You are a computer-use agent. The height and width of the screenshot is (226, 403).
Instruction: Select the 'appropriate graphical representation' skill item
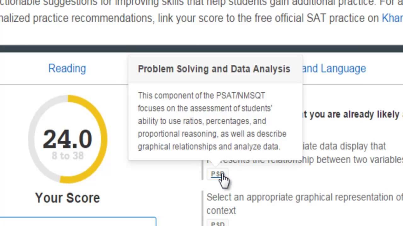coord(304,197)
